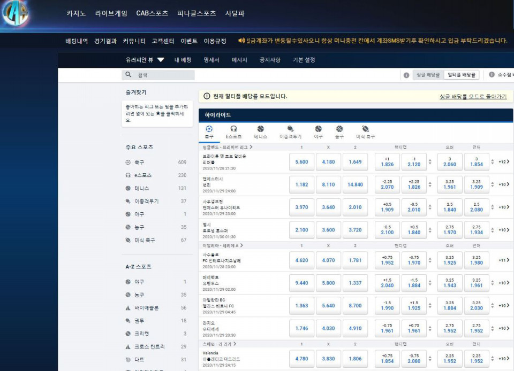This screenshot has width=514, height=371.
Task: Open the CAB스포츠 menu
Action: click(152, 13)
